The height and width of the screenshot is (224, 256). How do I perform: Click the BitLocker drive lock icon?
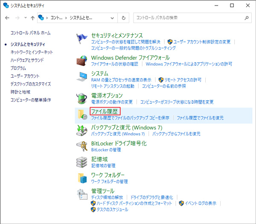point(82,146)
